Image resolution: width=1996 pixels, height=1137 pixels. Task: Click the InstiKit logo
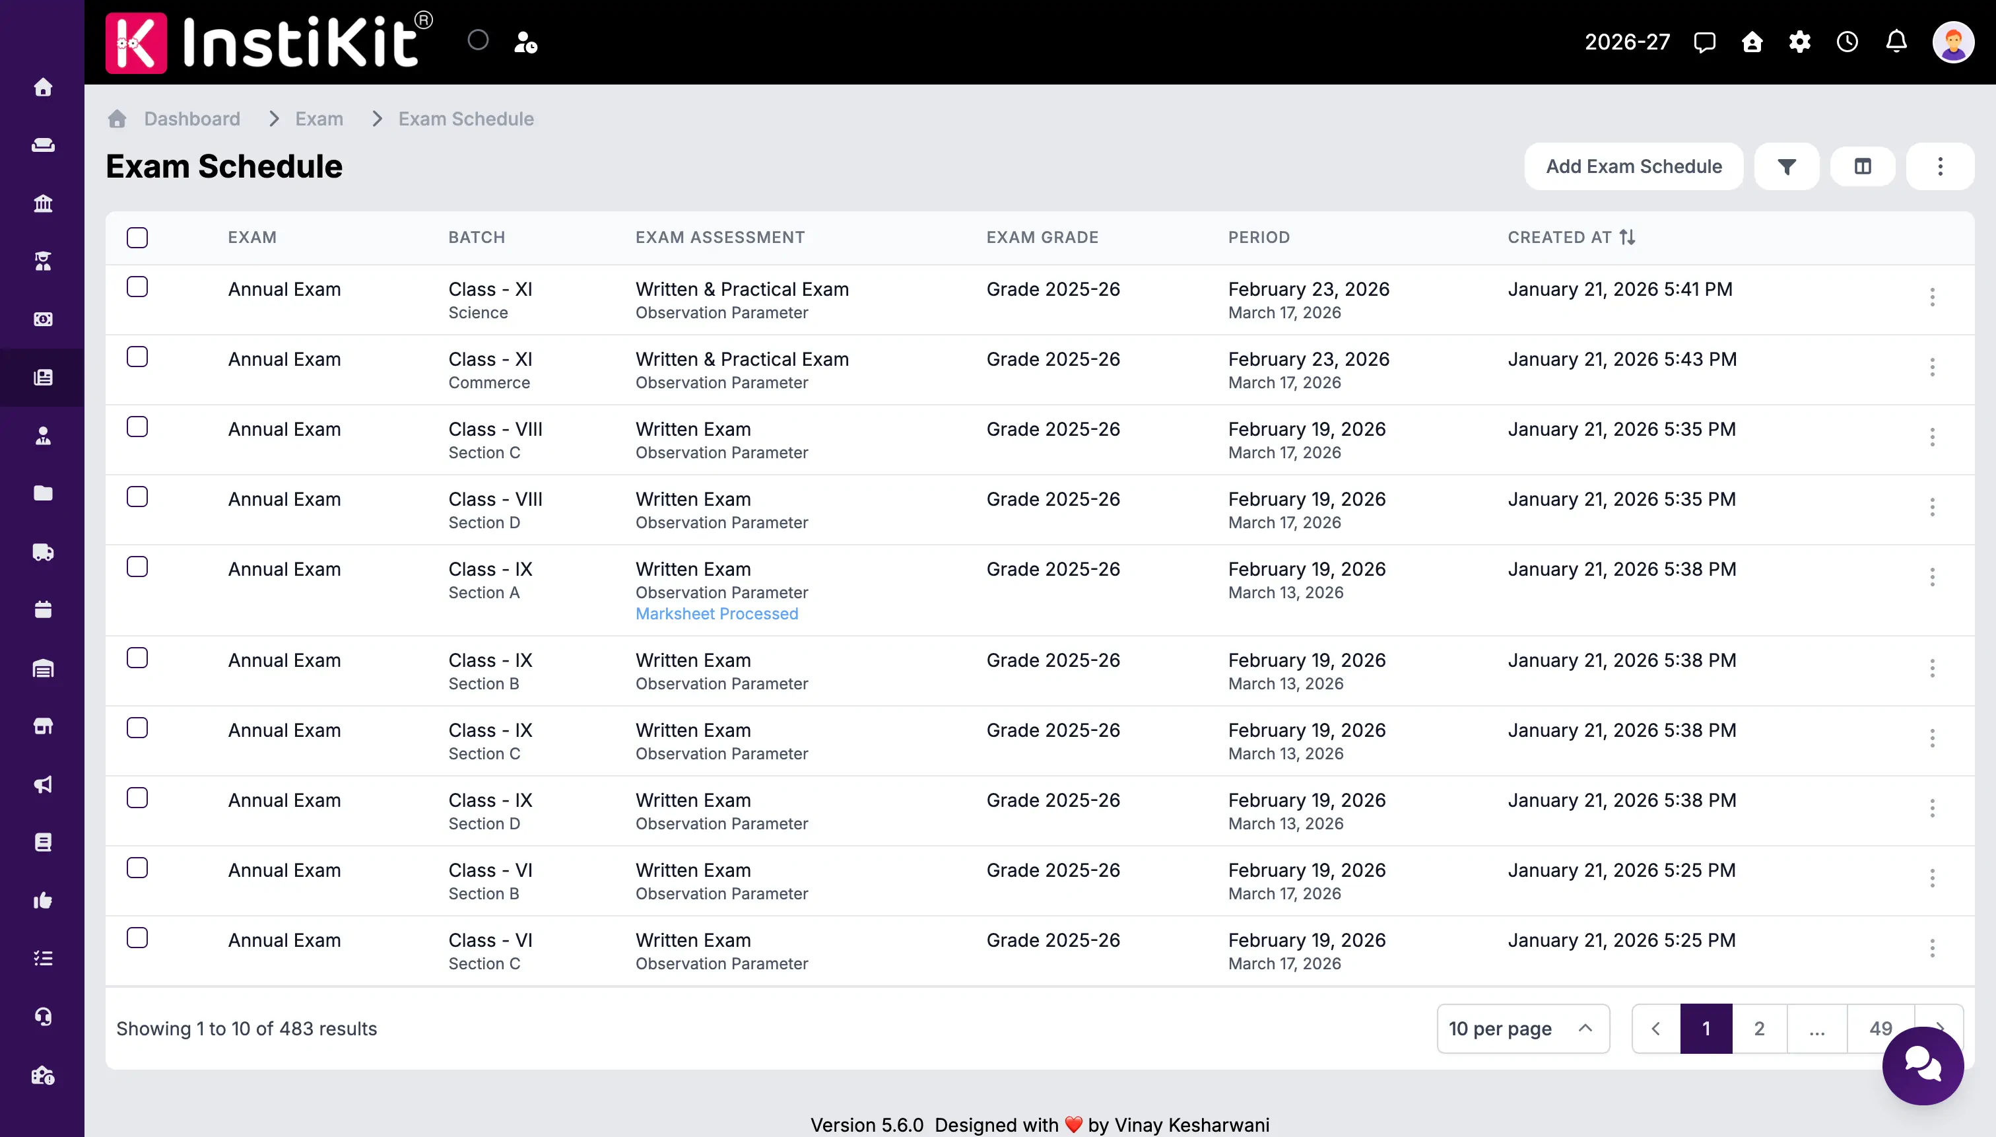269,42
